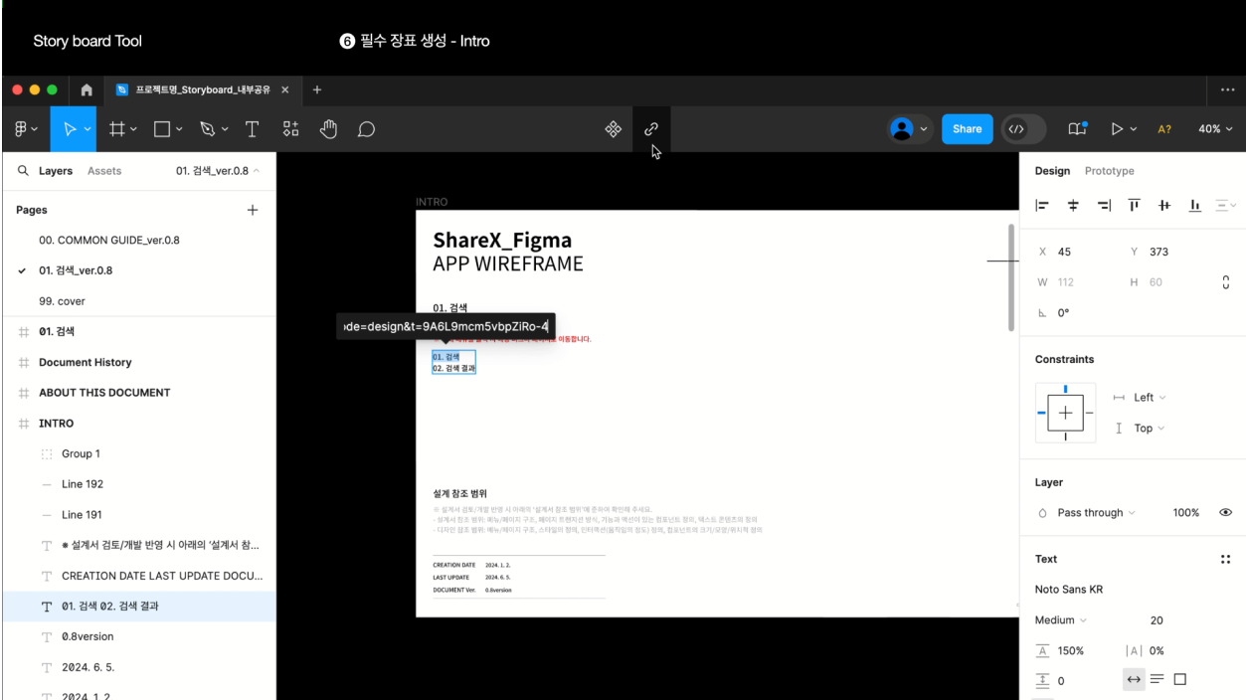This screenshot has width=1246, height=700.
Task: Toggle constrain proportions lock
Action: point(1225,282)
